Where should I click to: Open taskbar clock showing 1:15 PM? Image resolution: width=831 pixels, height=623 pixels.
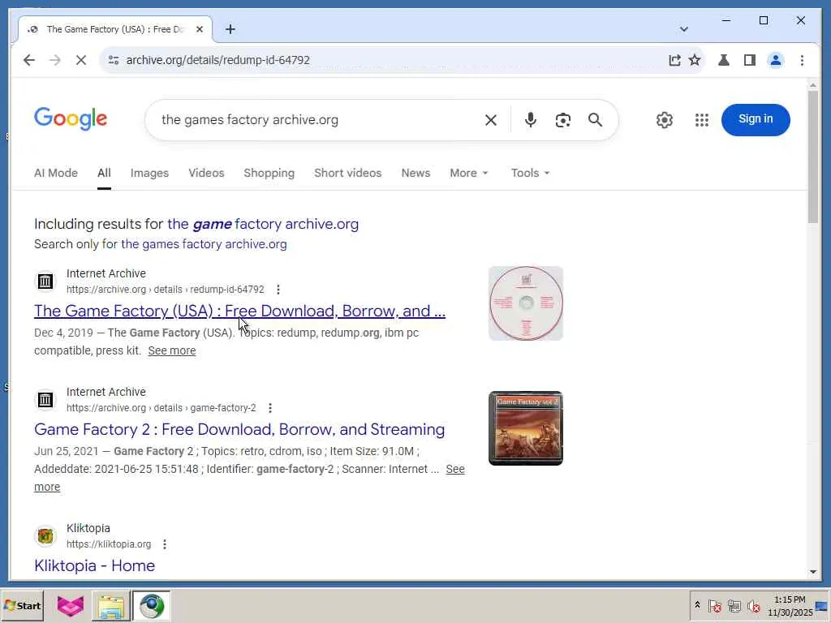[x=789, y=606]
